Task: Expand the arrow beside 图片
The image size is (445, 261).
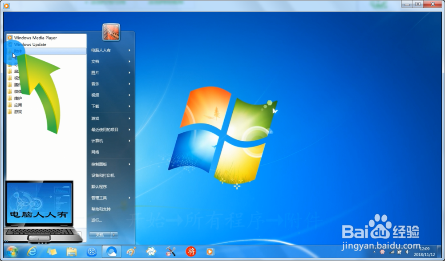Action: [129, 73]
